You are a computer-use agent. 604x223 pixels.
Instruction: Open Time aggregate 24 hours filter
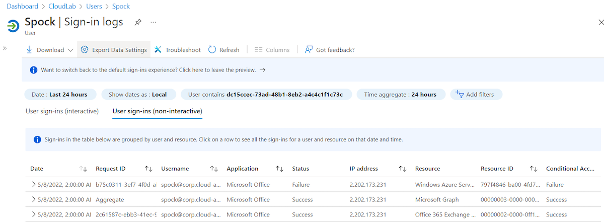tap(401, 95)
